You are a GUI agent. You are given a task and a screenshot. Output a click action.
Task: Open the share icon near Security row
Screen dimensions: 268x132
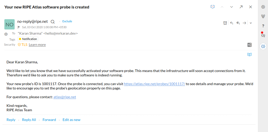tap(249, 45)
